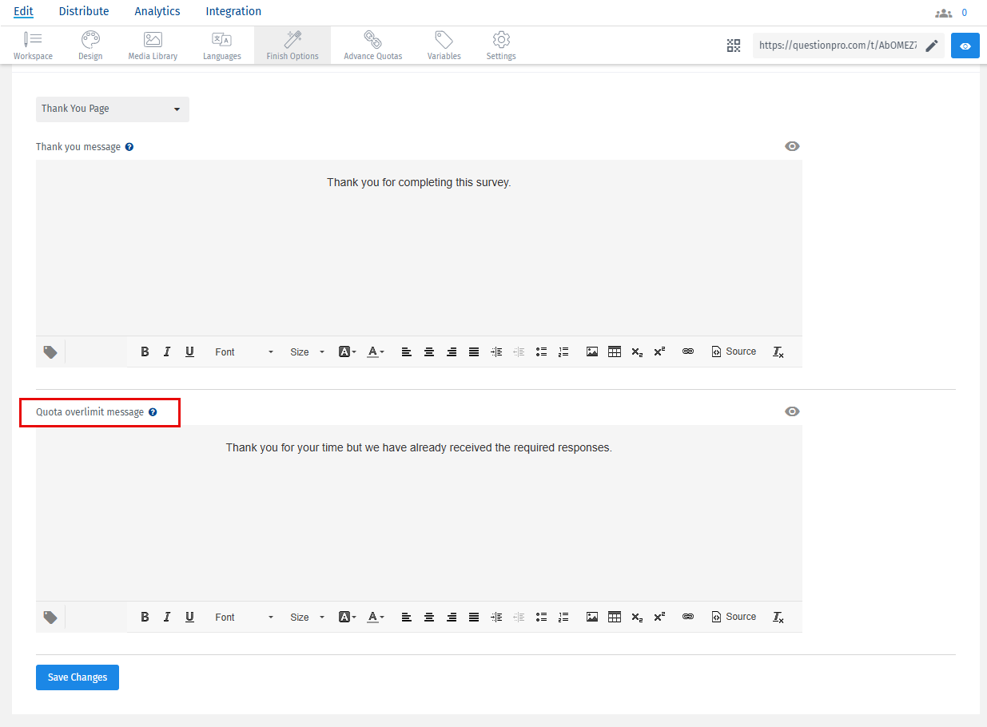987x727 pixels.
Task: Insert tag variable in Quota overlimit editor
Action: [x=50, y=617]
